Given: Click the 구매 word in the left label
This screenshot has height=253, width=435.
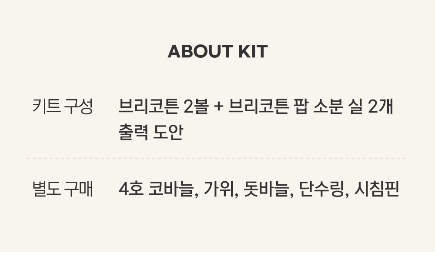Looking at the screenshot, I should pyautogui.click(x=79, y=190).
